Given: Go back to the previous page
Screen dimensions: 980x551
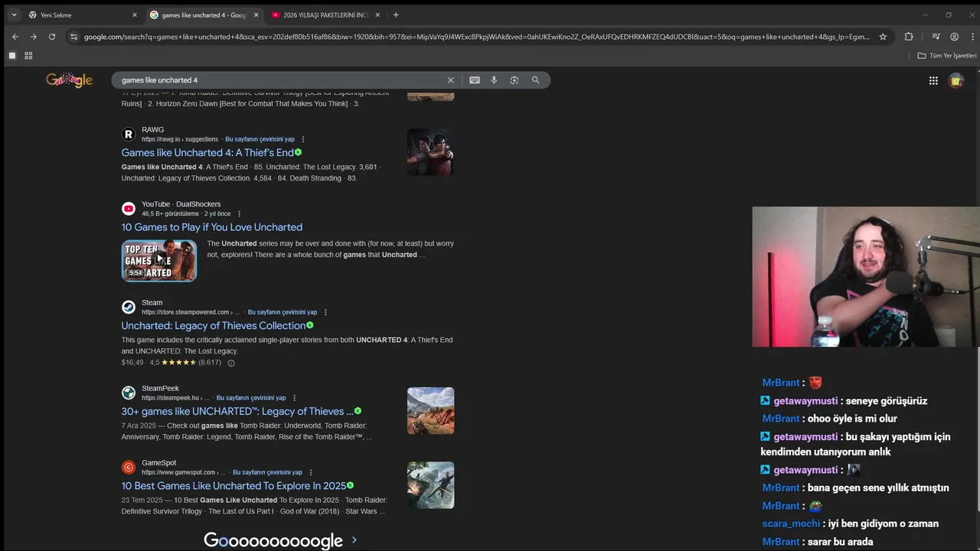Looking at the screenshot, I should [x=15, y=37].
